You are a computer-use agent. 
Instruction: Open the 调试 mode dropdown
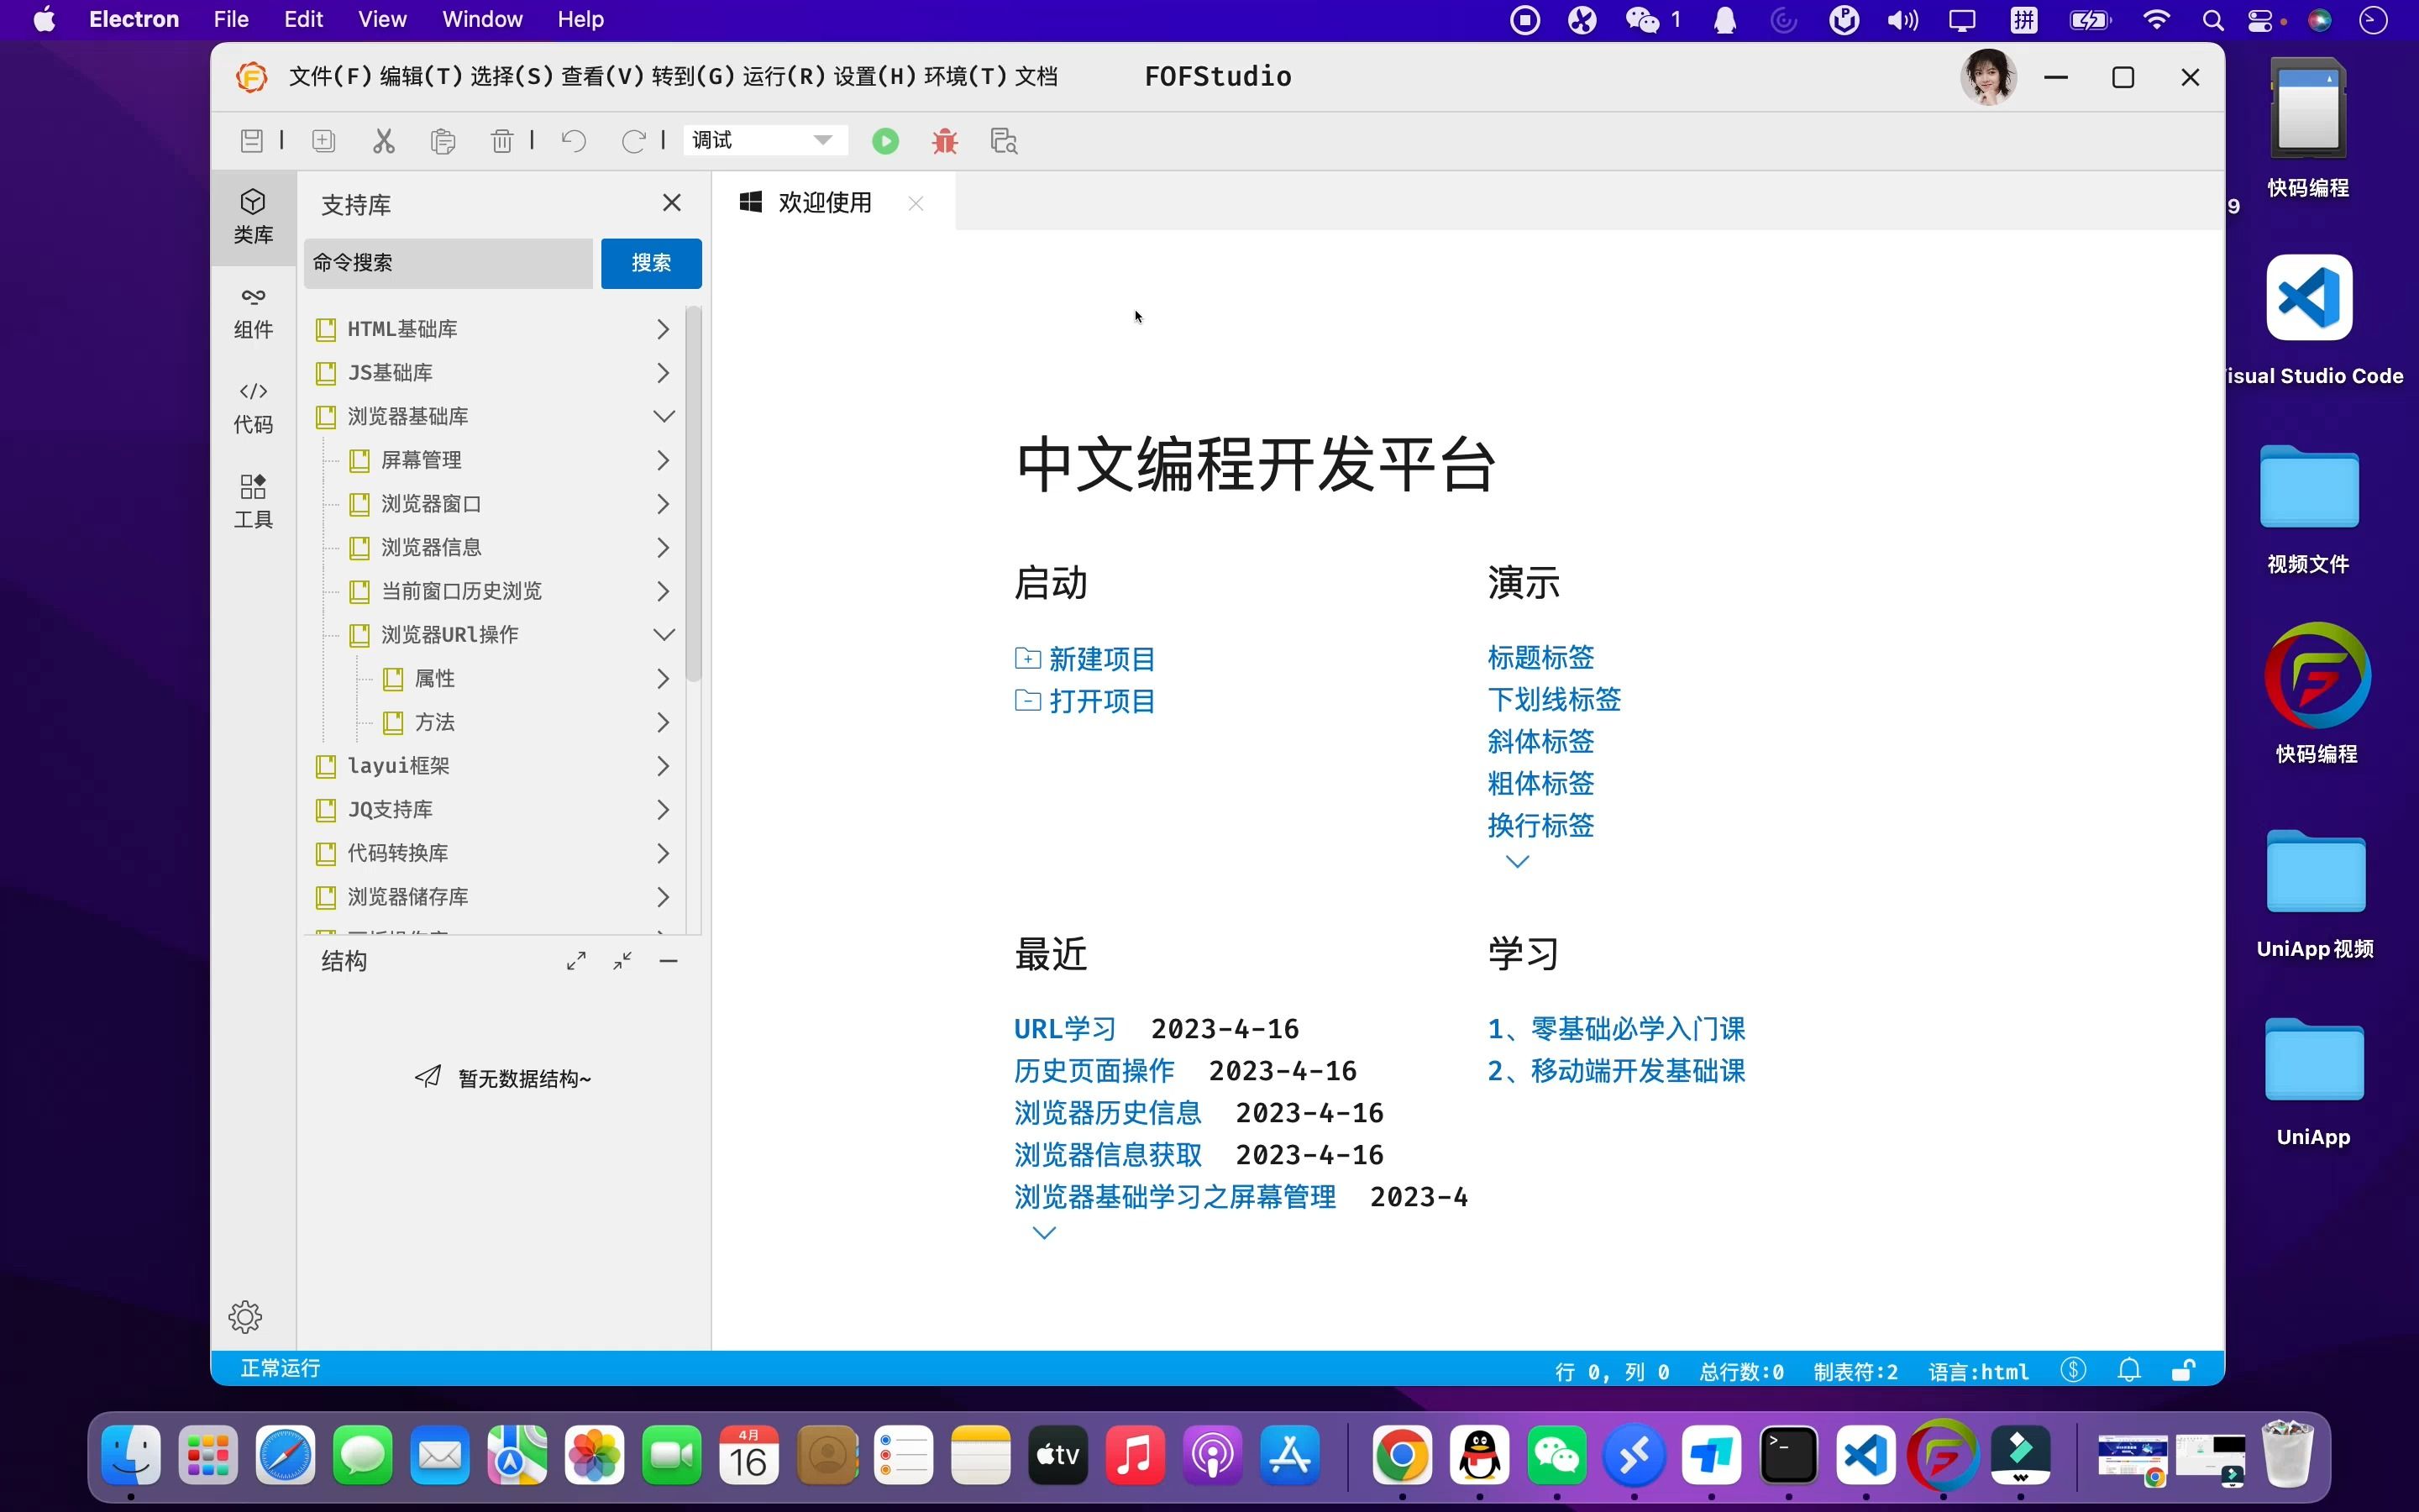(x=764, y=140)
